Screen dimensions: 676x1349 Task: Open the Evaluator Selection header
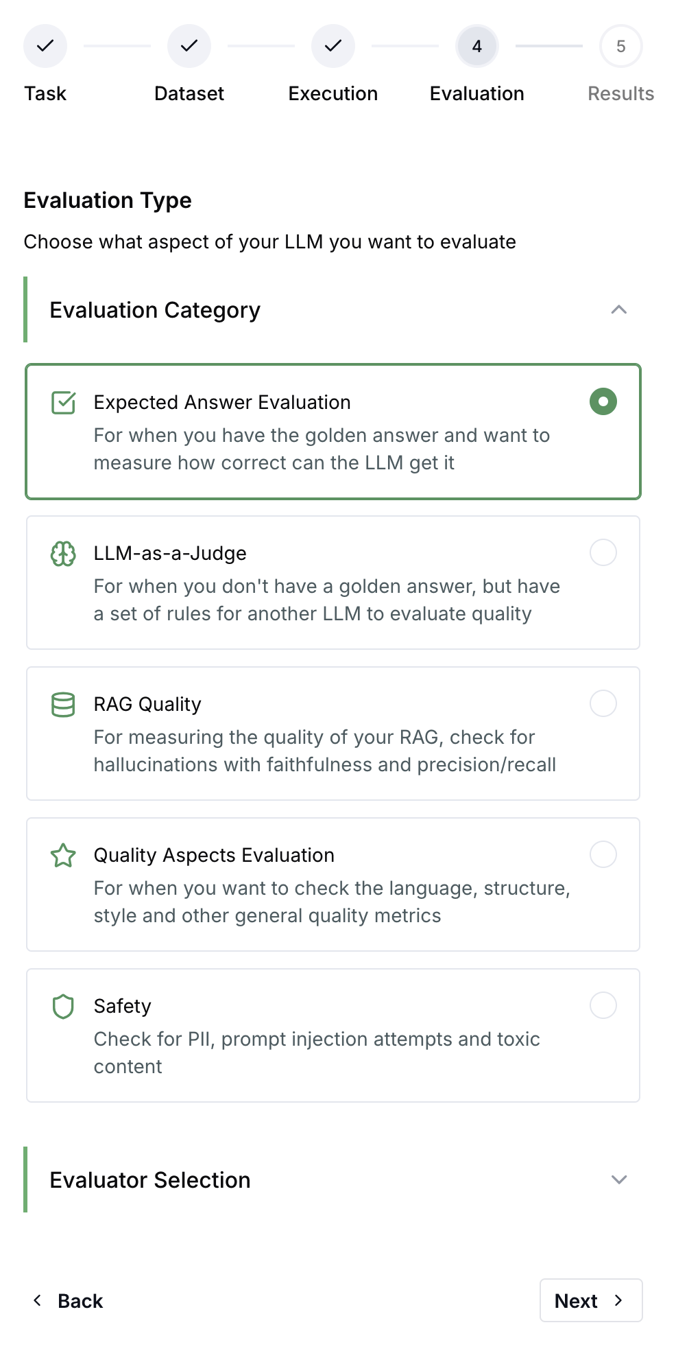click(333, 1180)
